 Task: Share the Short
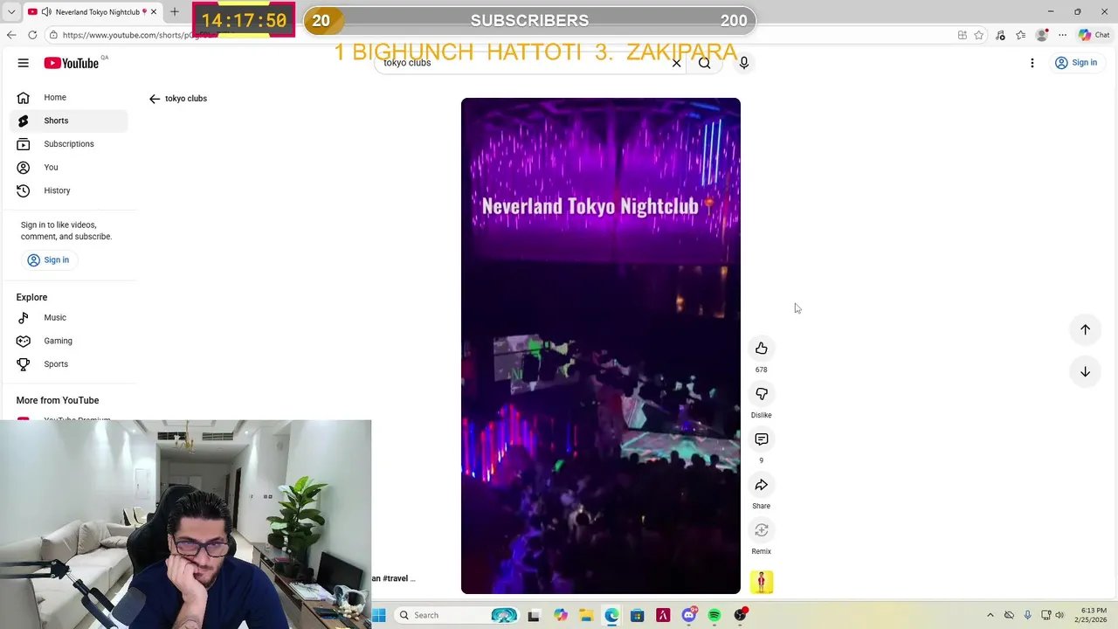pos(762,485)
